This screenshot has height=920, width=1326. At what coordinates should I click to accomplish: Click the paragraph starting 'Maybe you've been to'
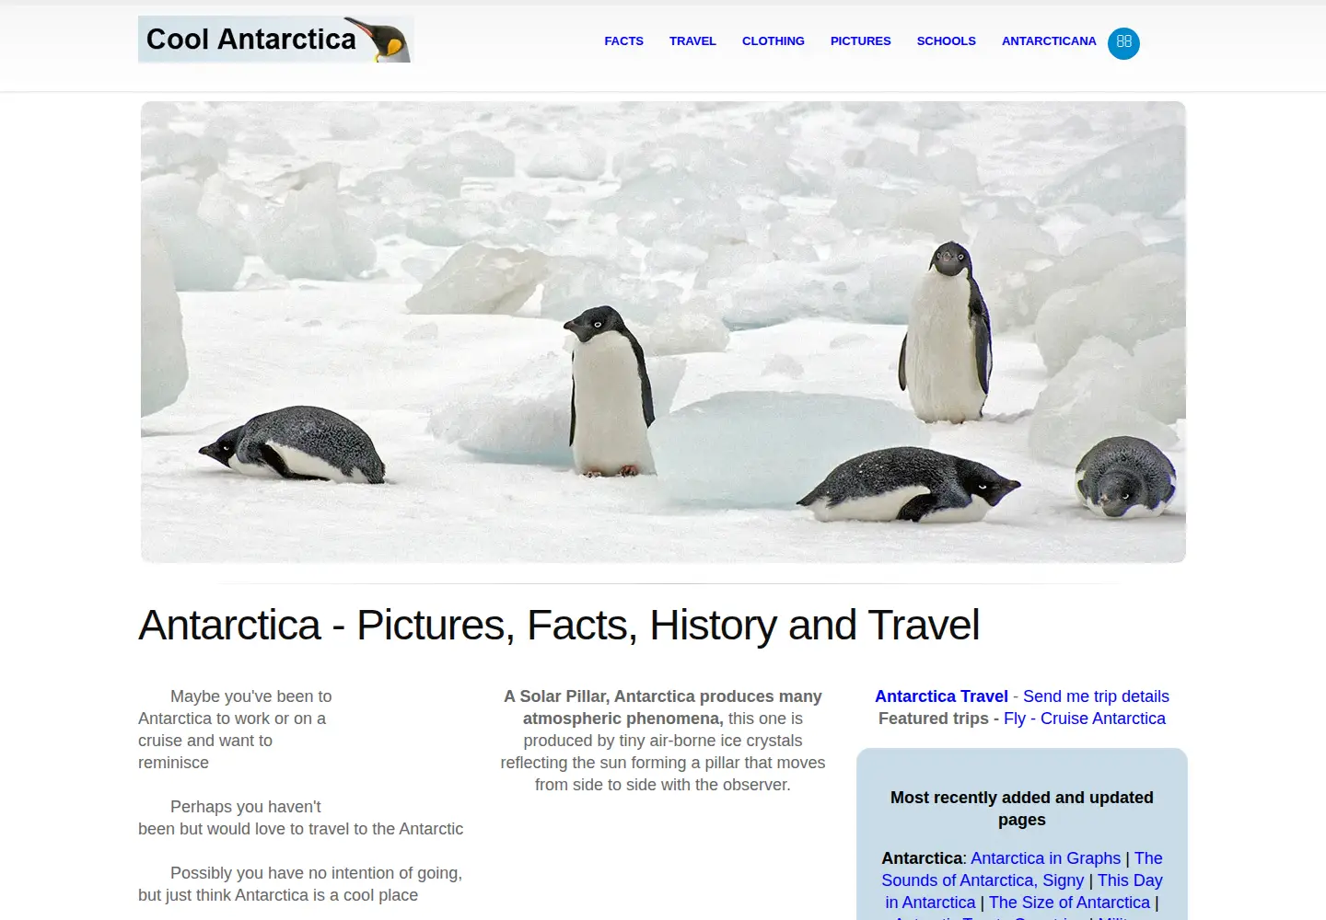pyautogui.click(x=235, y=730)
